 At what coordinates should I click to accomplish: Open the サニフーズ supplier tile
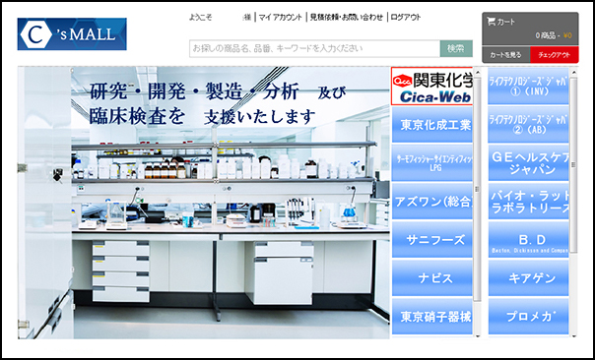[x=431, y=240]
